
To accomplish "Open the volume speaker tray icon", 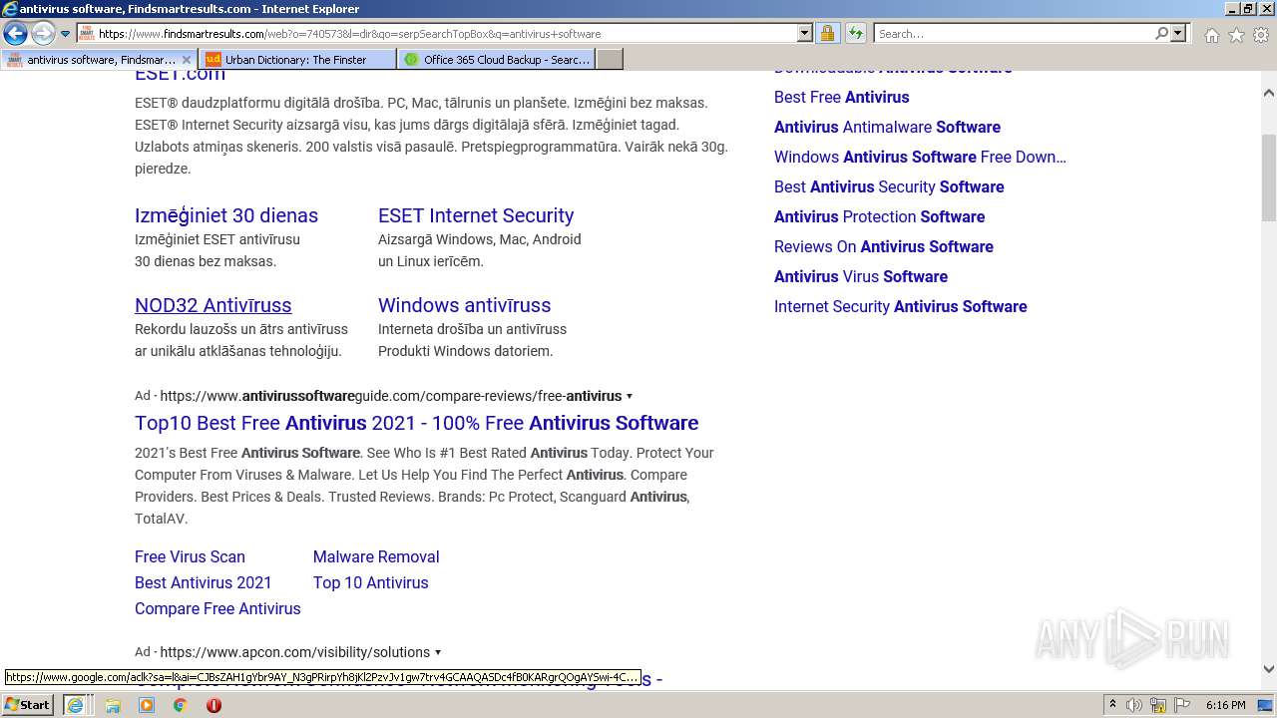I will [1134, 705].
